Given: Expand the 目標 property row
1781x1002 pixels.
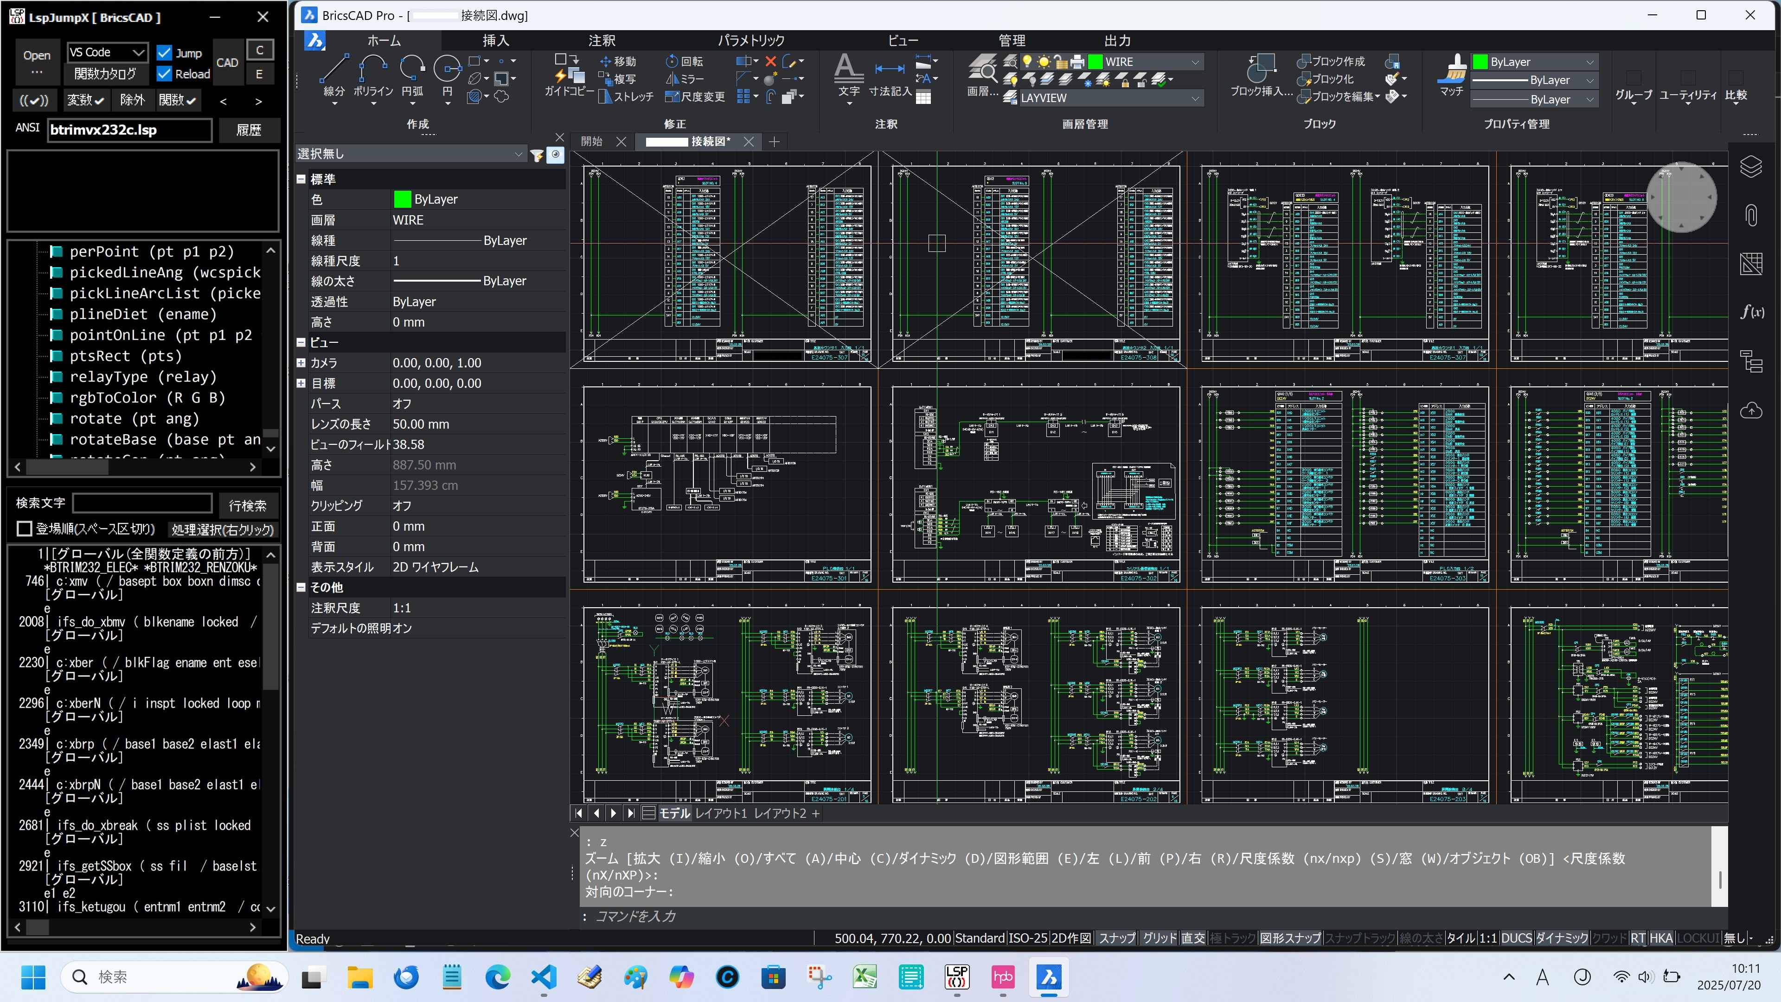Looking at the screenshot, I should pos(301,383).
